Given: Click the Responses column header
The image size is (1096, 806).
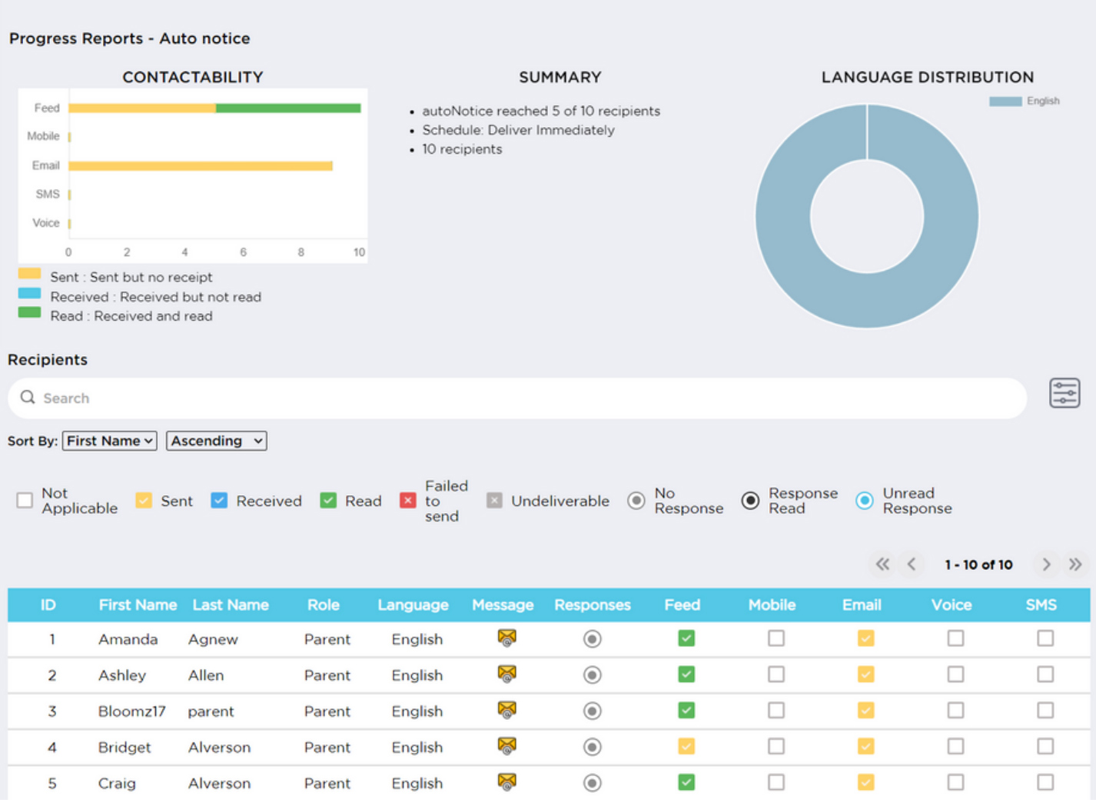Looking at the screenshot, I should [x=592, y=605].
